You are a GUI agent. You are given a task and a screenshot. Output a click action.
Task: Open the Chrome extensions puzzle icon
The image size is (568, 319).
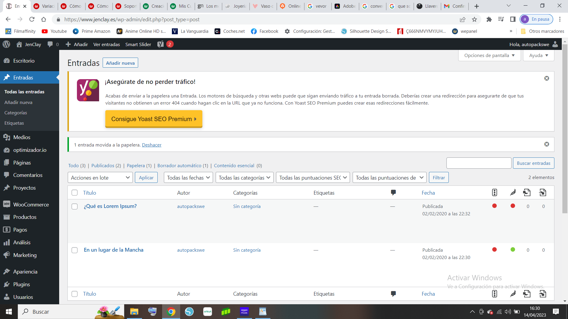point(489,19)
